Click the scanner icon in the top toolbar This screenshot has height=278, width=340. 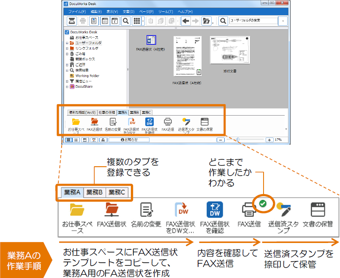click(x=71, y=21)
